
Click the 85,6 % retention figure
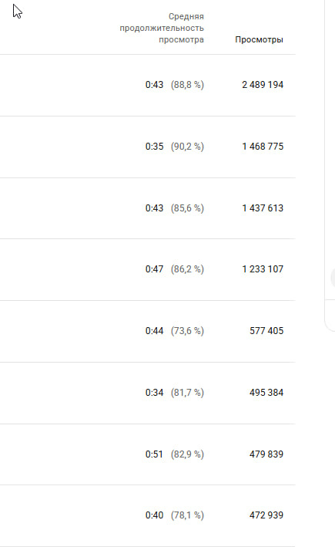point(187,208)
